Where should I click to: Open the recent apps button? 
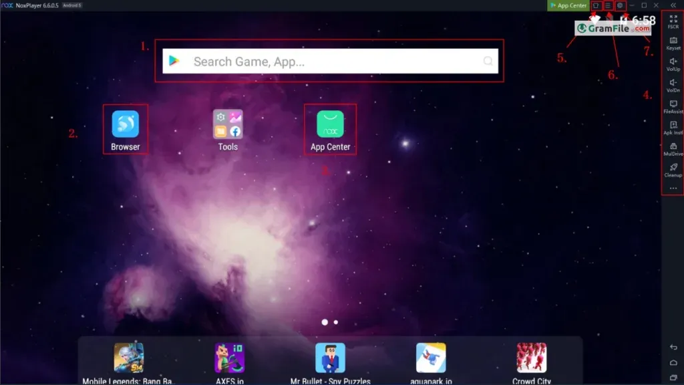click(x=673, y=378)
